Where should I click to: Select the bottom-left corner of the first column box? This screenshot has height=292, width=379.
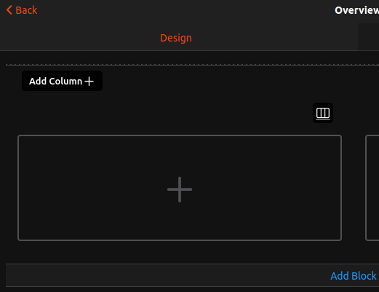19,240
